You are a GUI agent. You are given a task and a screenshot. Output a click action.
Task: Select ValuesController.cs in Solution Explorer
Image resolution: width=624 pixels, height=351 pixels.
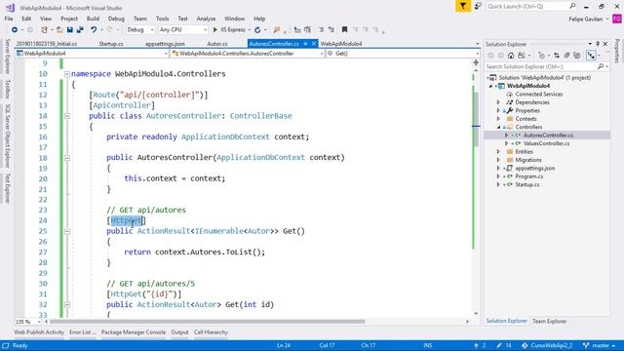pyautogui.click(x=546, y=143)
